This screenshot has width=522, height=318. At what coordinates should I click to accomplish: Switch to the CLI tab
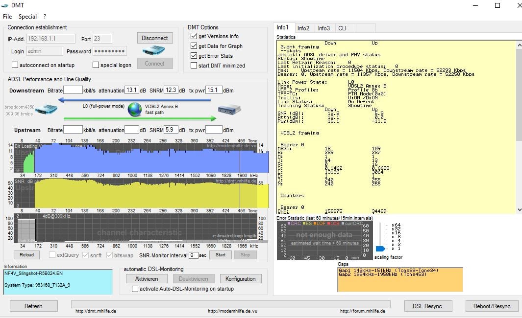(342, 28)
